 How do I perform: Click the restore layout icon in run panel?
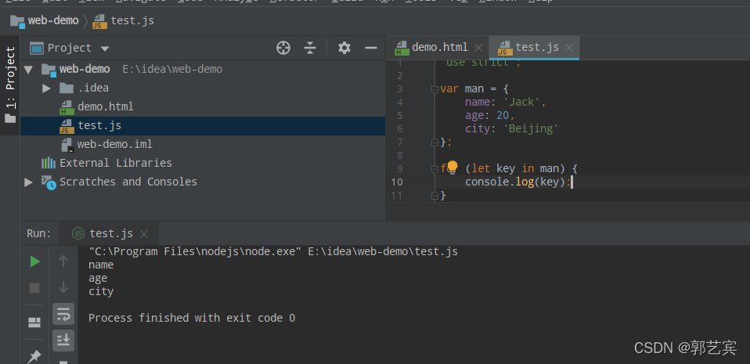[34, 323]
